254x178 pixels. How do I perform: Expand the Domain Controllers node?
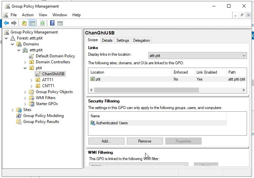25,62
